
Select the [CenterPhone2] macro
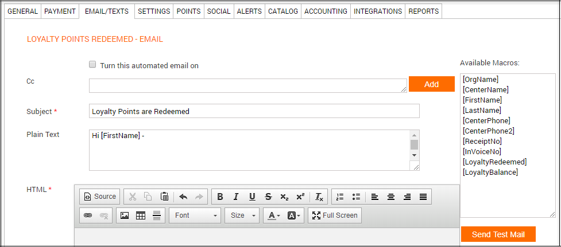489,131
